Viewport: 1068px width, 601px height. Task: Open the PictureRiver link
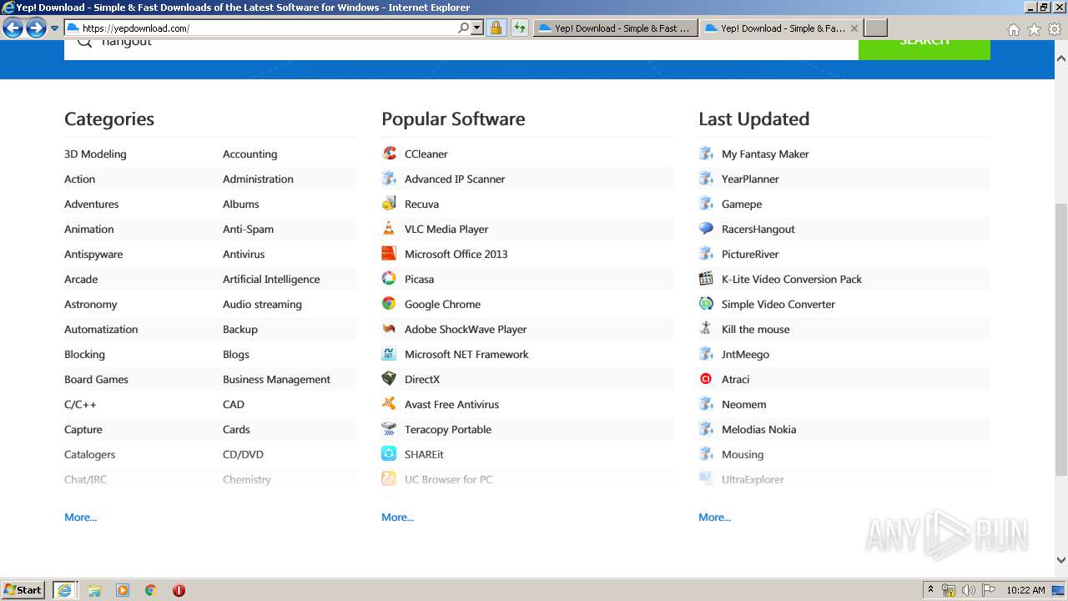point(750,254)
